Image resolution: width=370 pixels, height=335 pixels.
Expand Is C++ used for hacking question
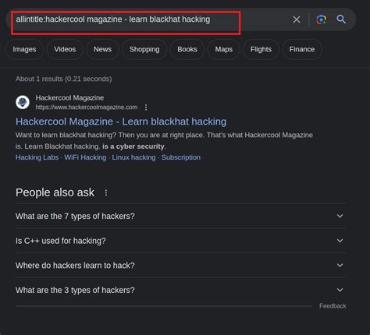181,241
